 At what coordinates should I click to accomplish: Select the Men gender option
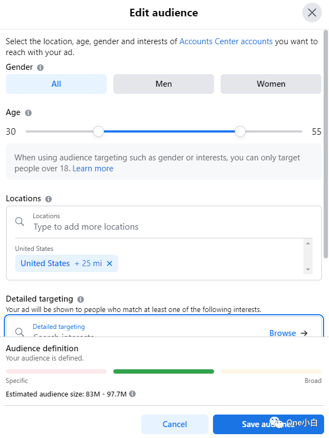tap(163, 83)
